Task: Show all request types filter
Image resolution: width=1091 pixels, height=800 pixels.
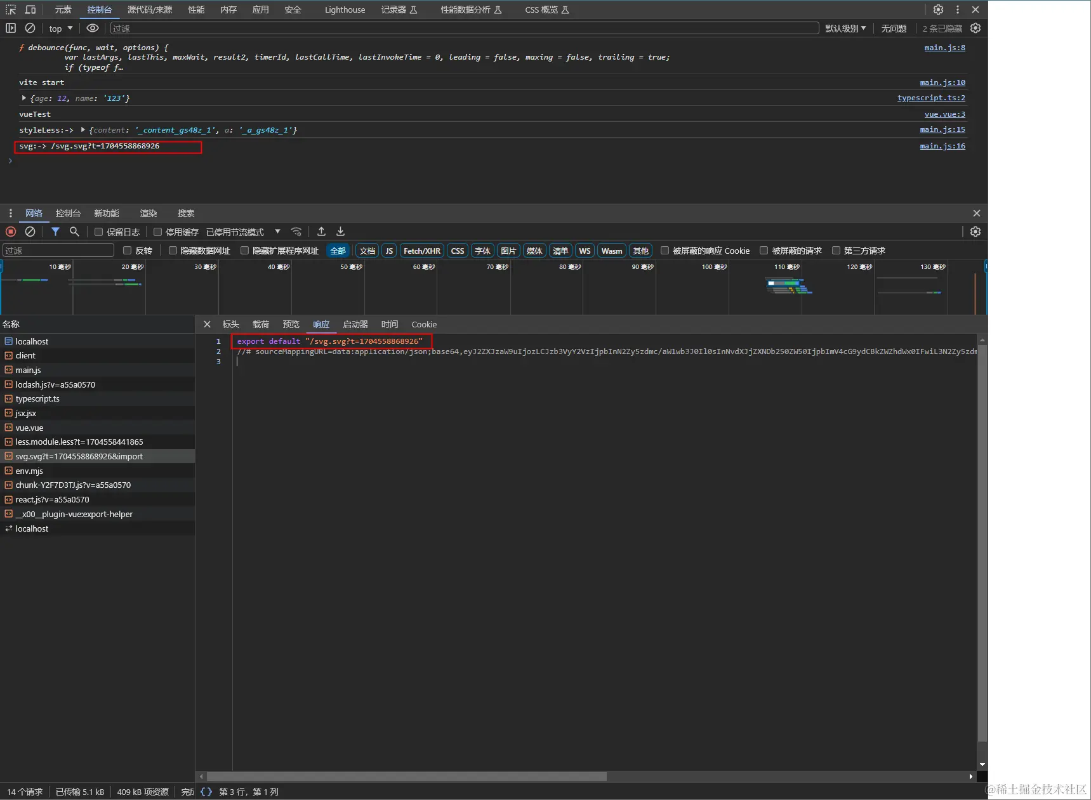Action: (338, 251)
